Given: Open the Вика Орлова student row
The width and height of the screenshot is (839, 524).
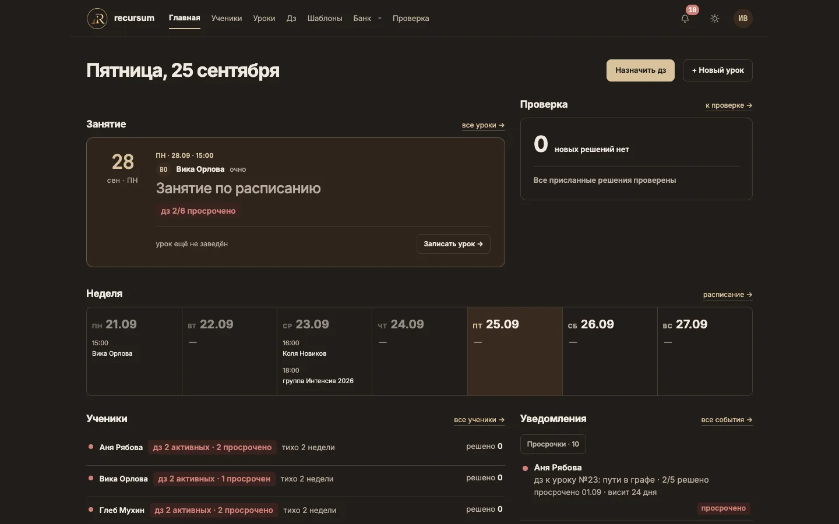Looking at the screenshot, I should pos(295,479).
